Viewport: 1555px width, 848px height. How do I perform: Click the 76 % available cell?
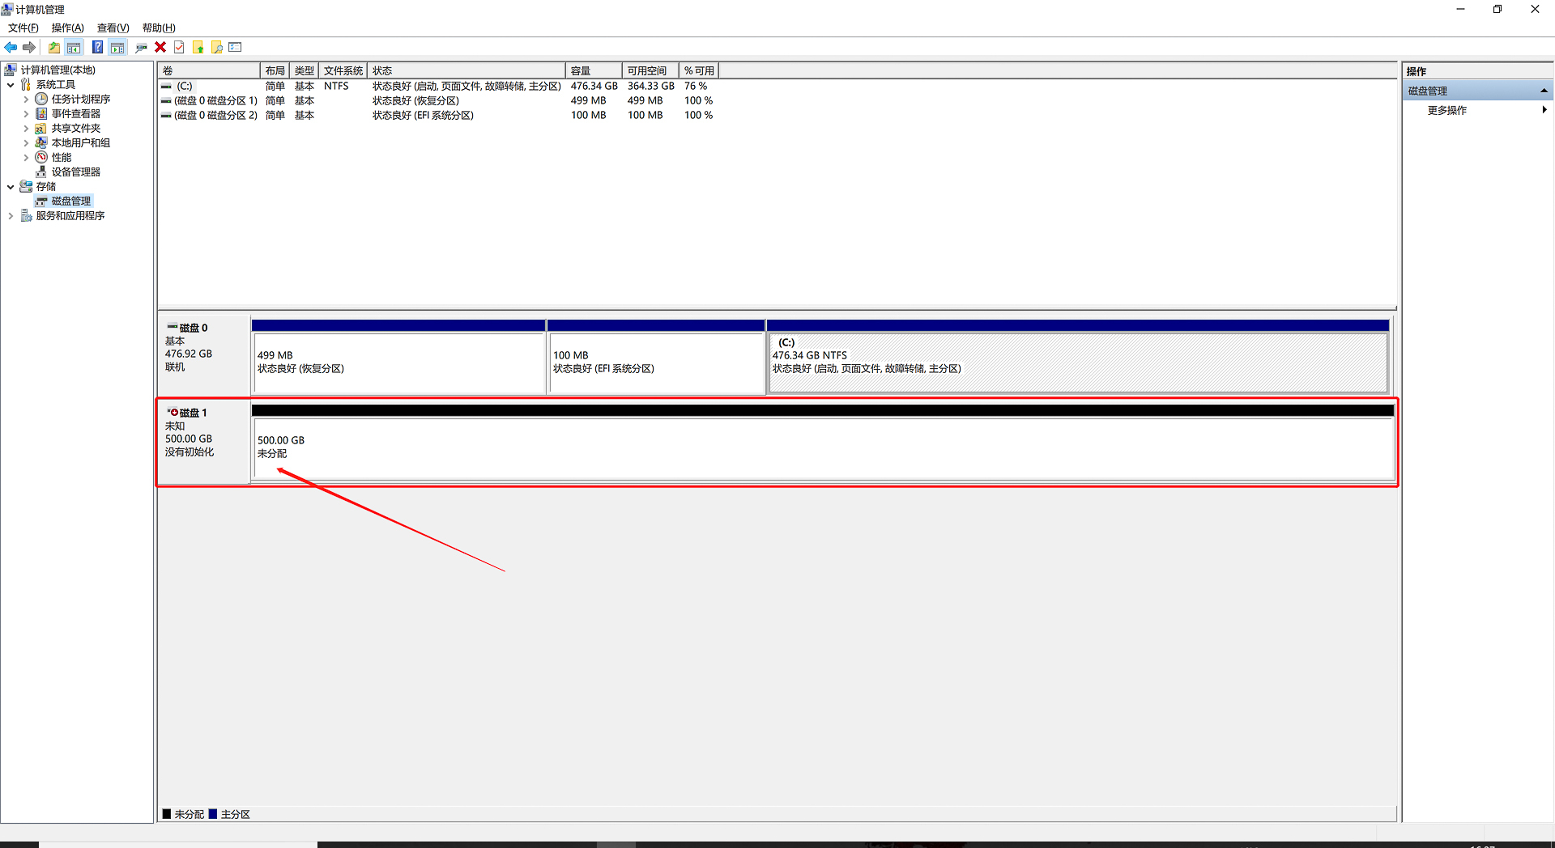tap(696, 87)
